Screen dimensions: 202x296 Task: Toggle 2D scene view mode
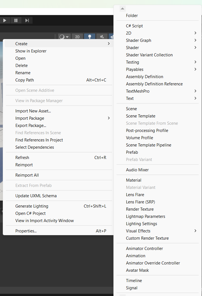click(x=77, y=37)
